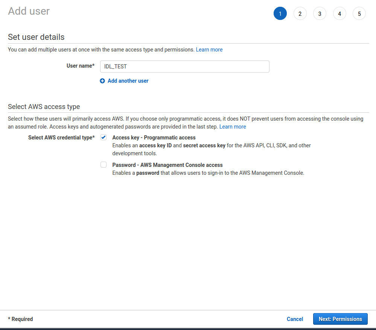Cancel the add user wizard

(x=295, y=319)
